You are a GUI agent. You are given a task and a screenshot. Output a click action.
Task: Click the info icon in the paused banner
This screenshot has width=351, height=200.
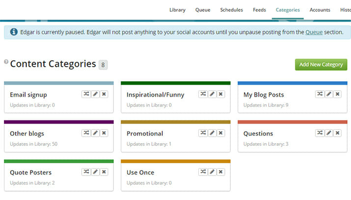(x=14, y=32)
